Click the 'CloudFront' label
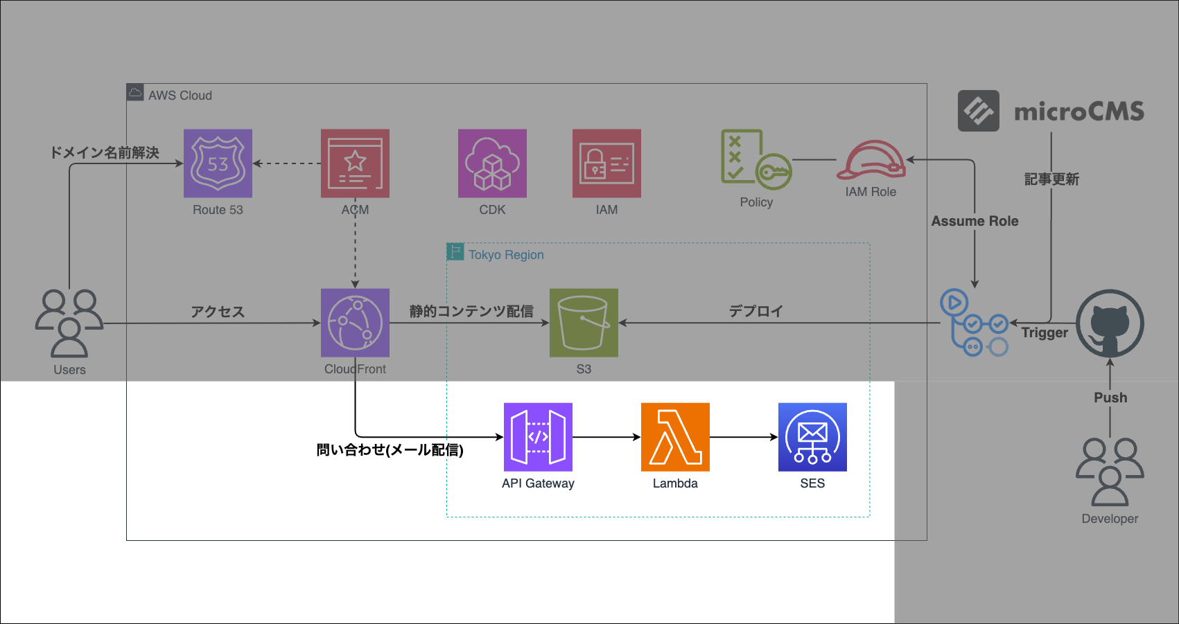The width and height of the screenshot is (1179, 624). pos(355,369)
